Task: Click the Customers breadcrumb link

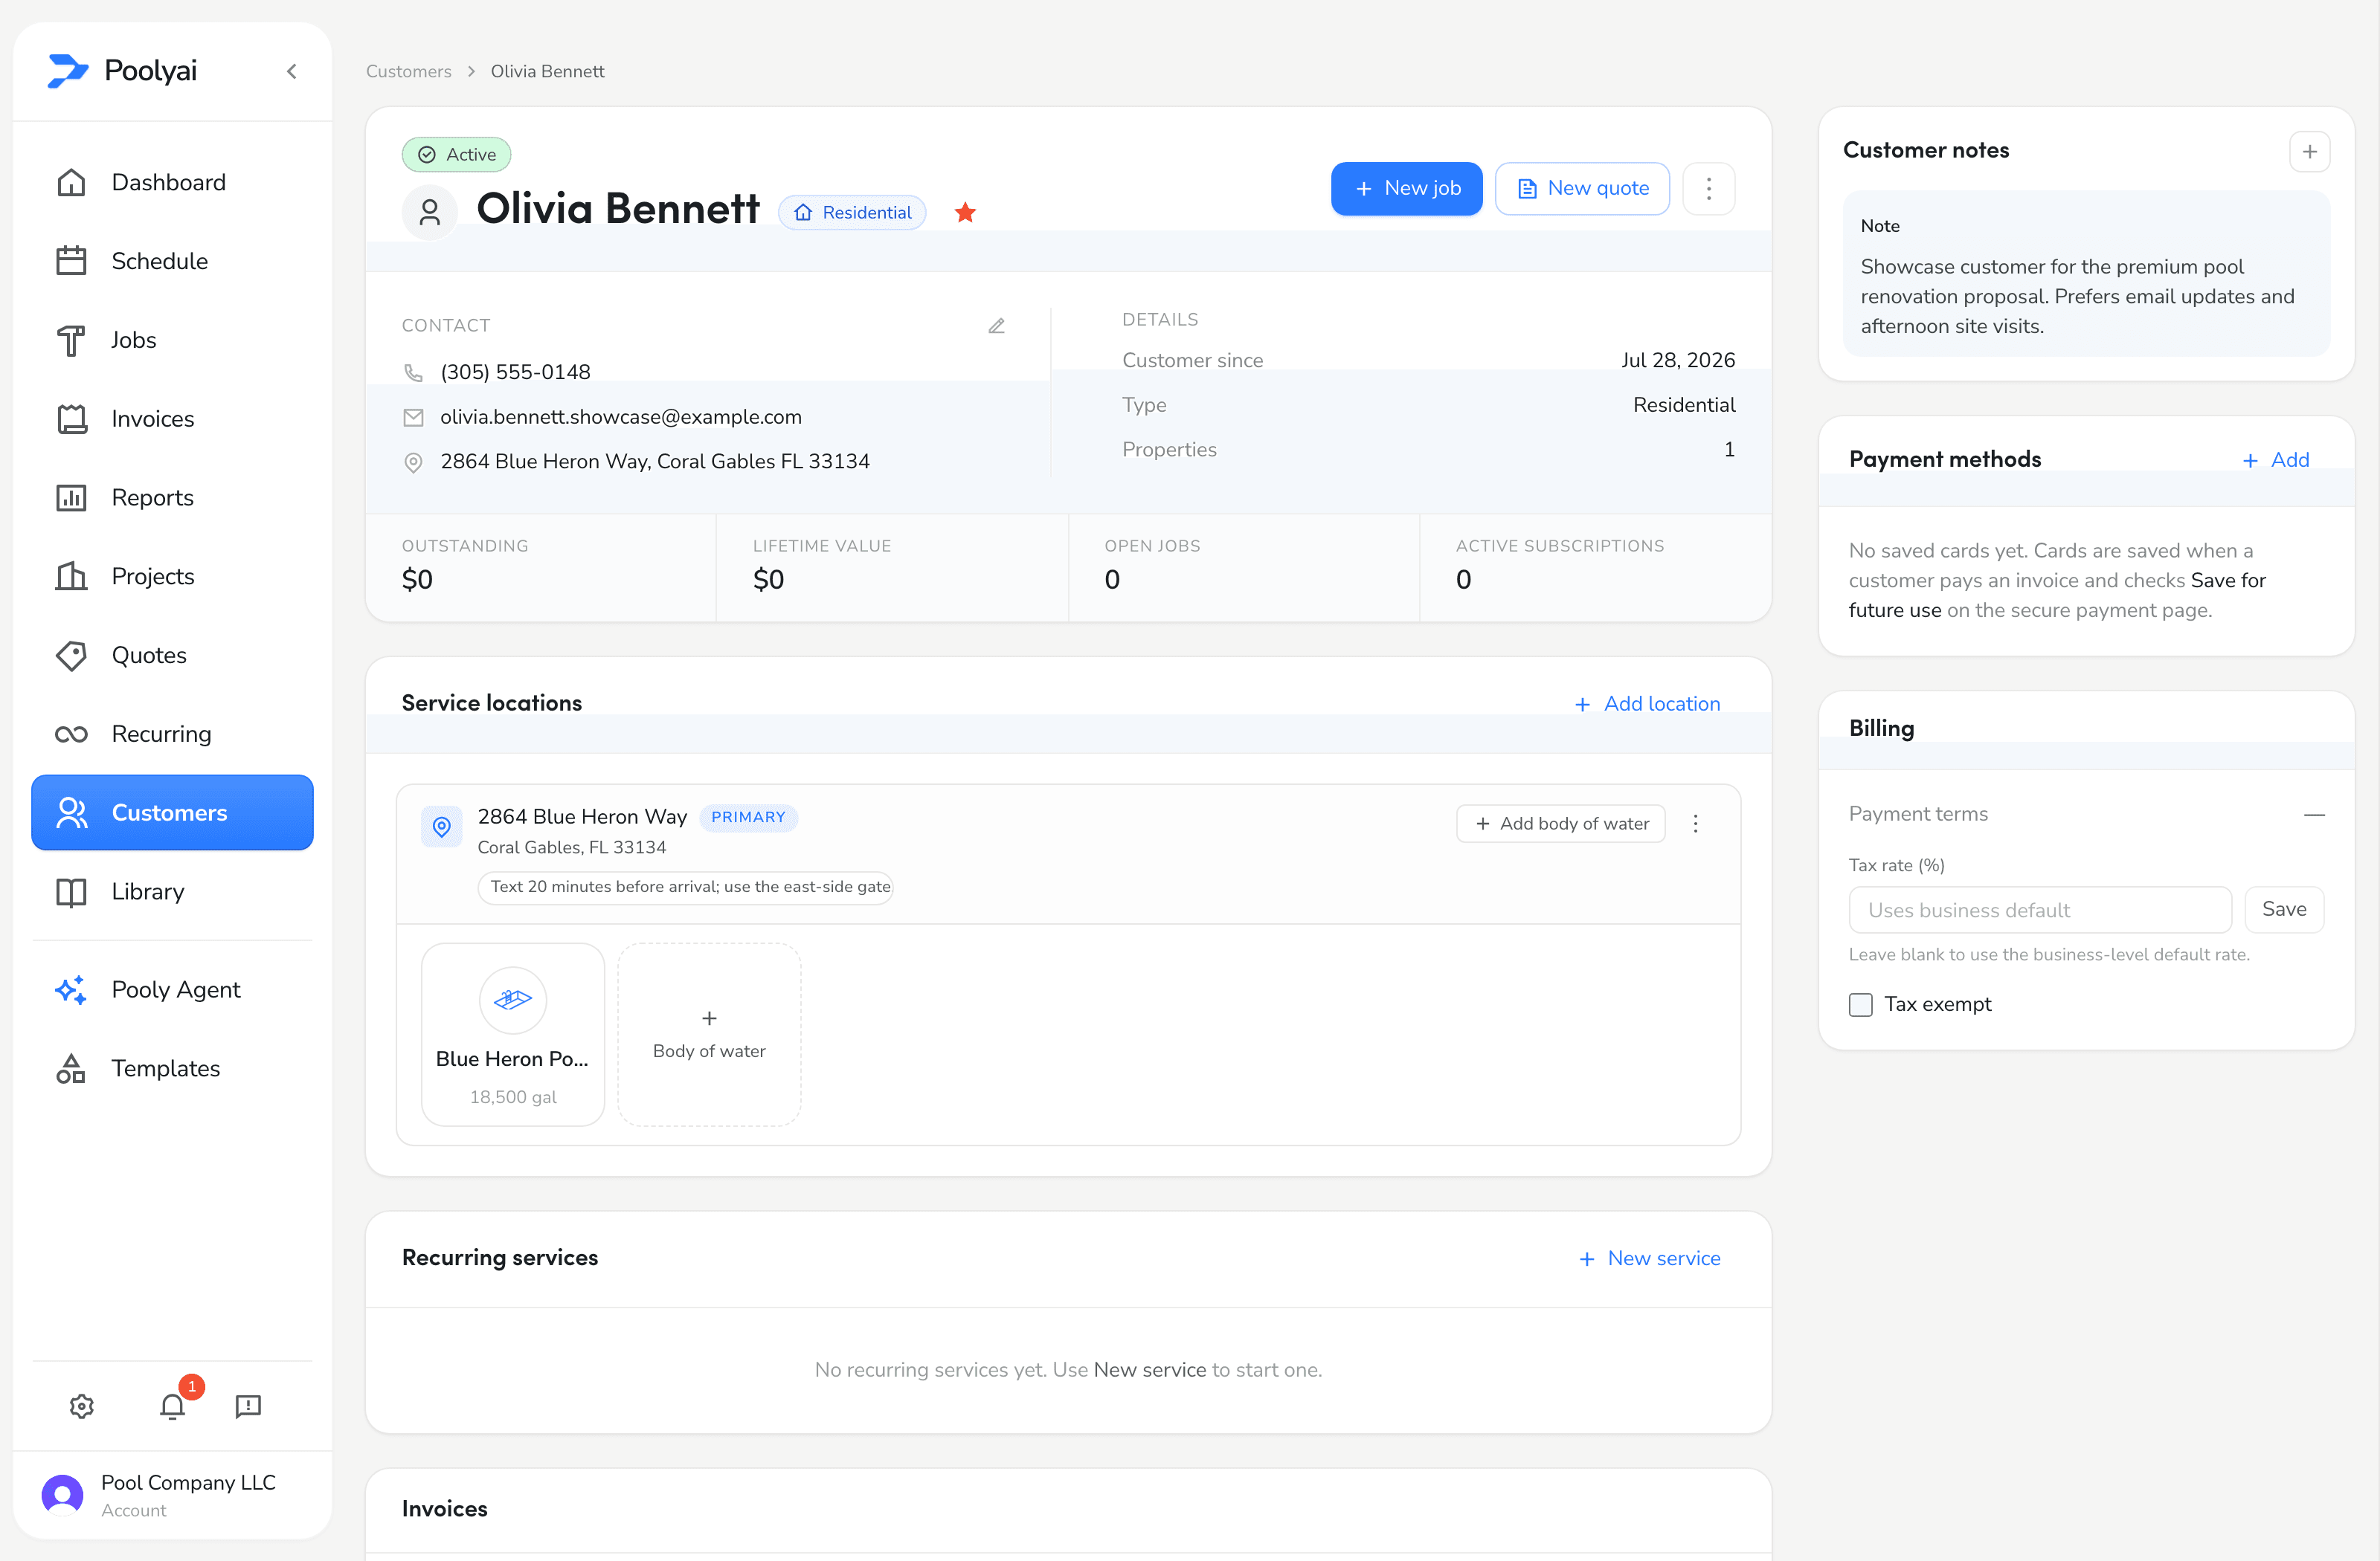Action: [x=408, y=71]
